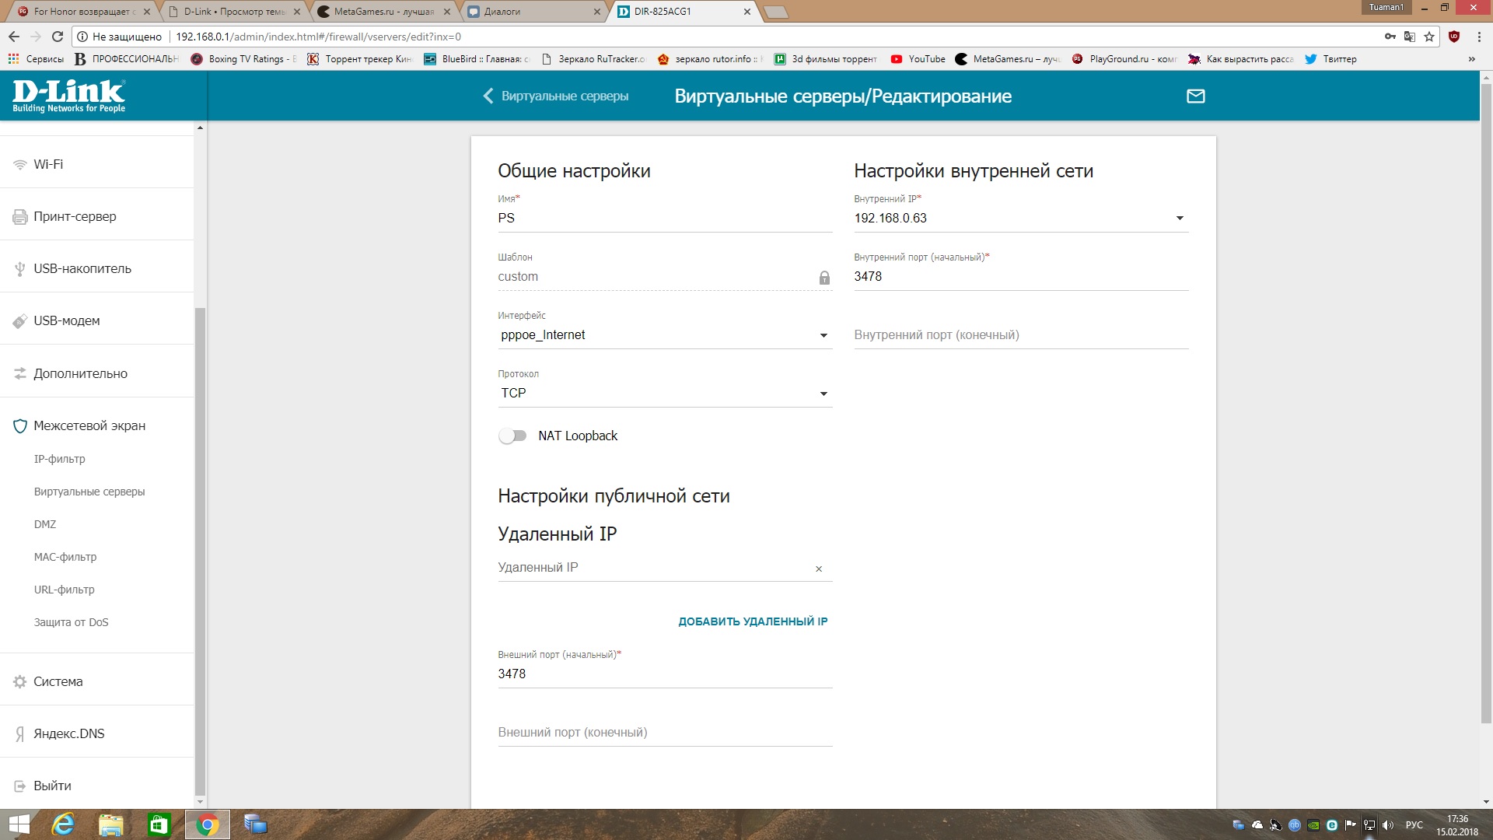Click the lock icon in Шаблон field
Viewport: 1493px width, 840px height.
(824, 278)
